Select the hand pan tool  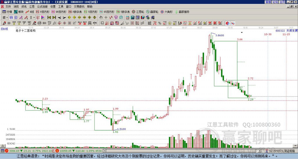101,18
